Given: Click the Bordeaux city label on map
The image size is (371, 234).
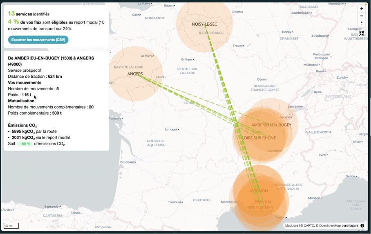Looking at the screenshot, I should click(128, 162).
